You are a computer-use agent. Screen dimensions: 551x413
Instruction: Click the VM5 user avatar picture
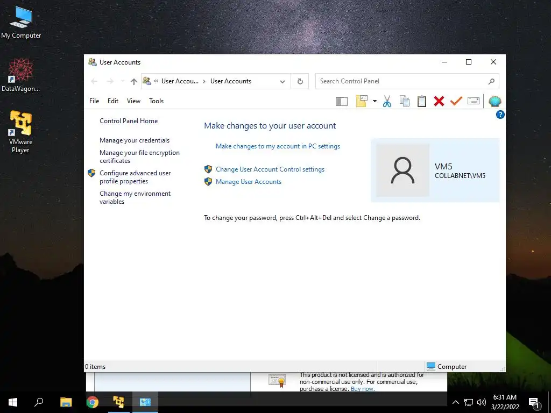(x=402, y=170)
